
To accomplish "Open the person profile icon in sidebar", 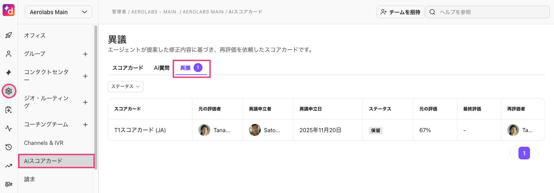I will 9,54.
